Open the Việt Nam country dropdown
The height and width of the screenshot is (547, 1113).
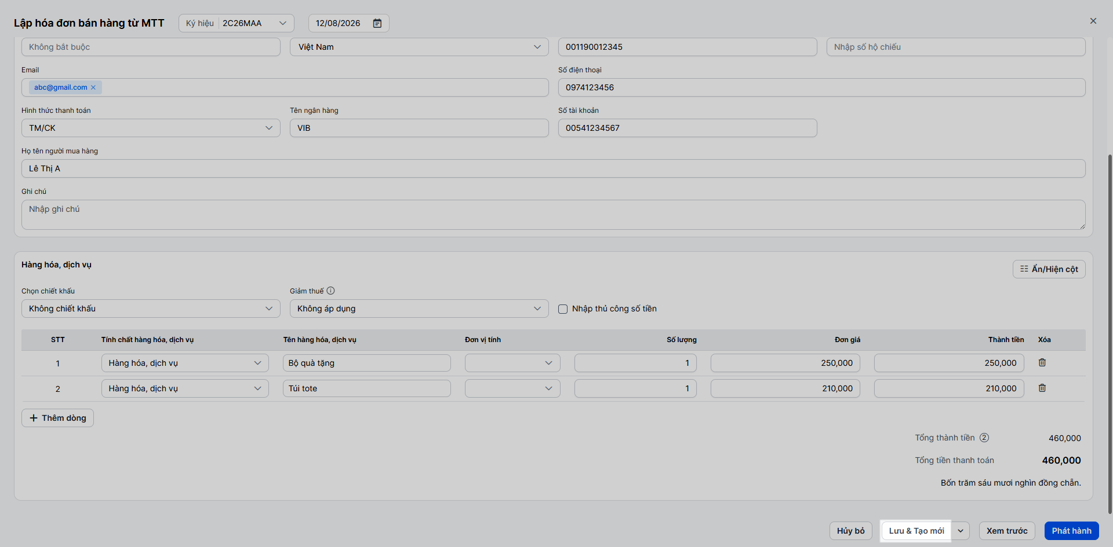click(x=419, y=47)
